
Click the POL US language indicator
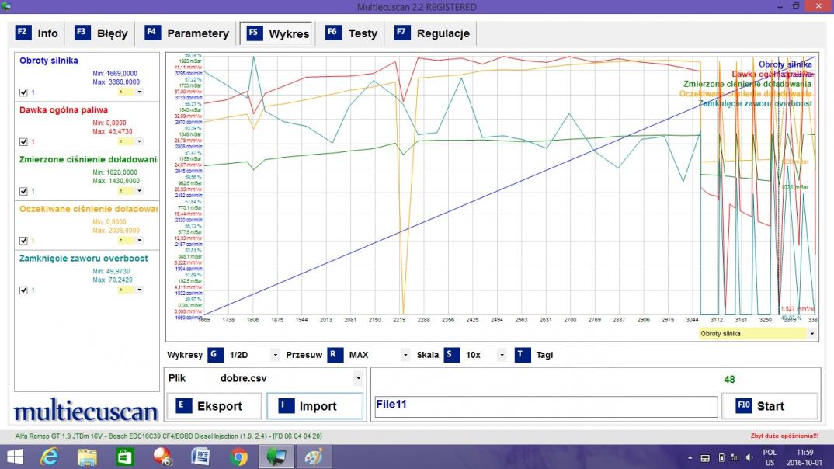coord(770,457)
